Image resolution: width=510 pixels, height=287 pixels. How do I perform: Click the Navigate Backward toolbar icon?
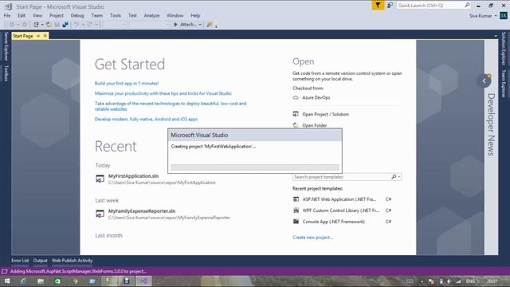12,25
